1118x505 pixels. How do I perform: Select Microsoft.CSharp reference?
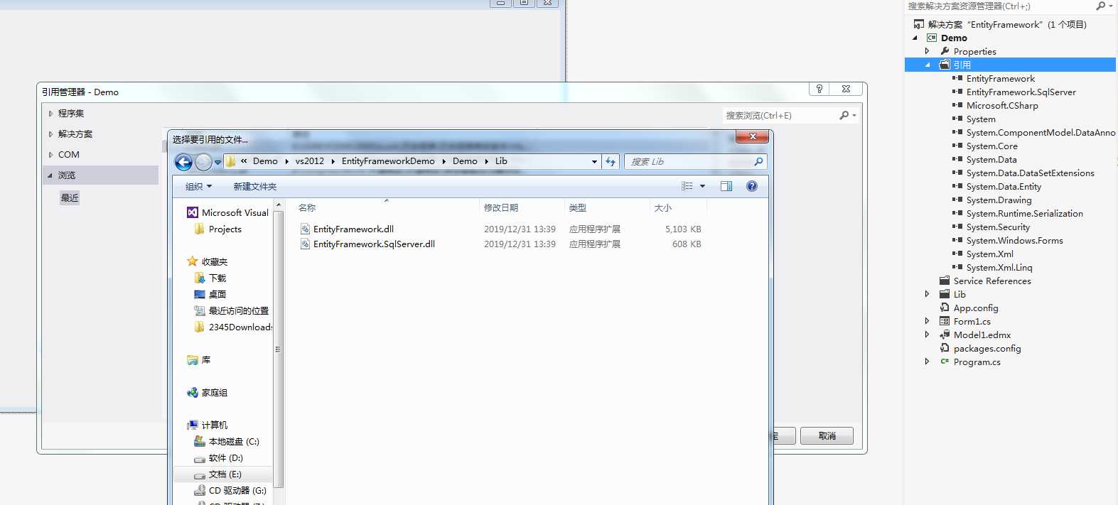1002,105
